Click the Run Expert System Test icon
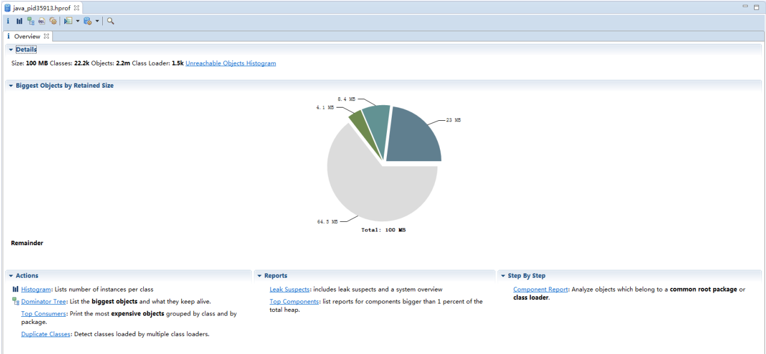 68,21
